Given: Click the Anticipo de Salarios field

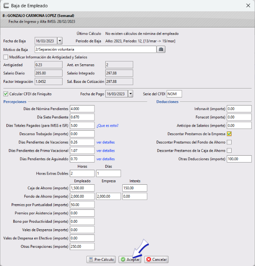Looking at the screenshot, I should pyautogui.click(x=239, y=126).
